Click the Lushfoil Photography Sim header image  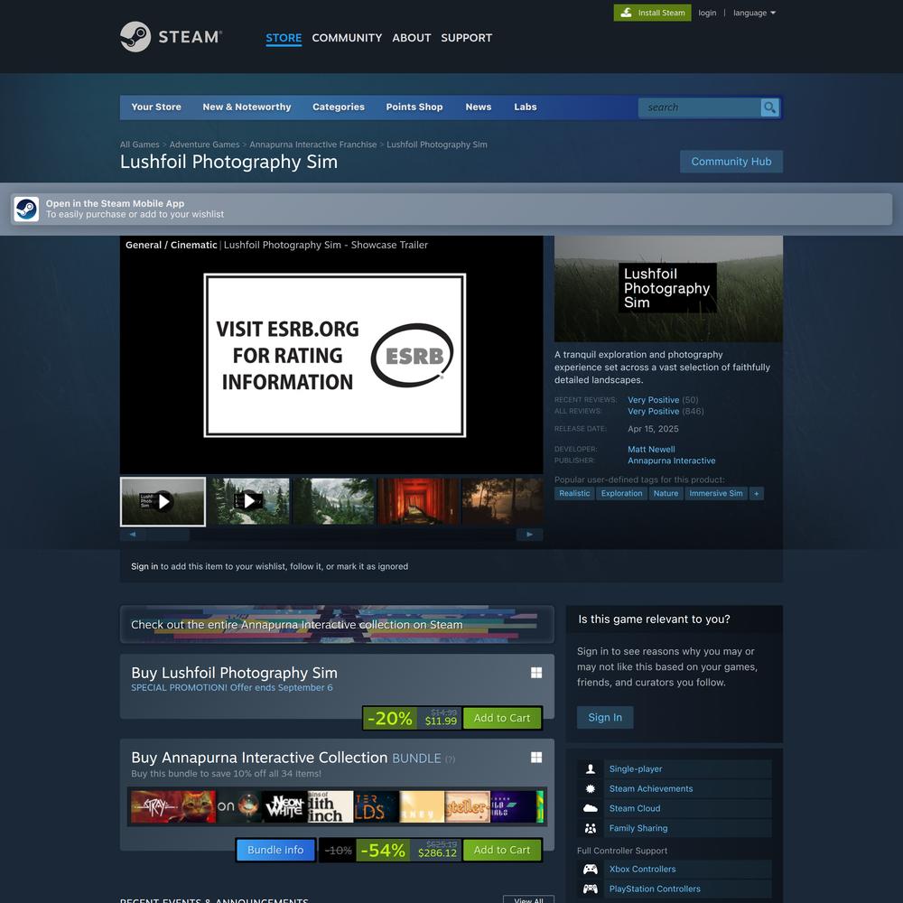(668, 289)
